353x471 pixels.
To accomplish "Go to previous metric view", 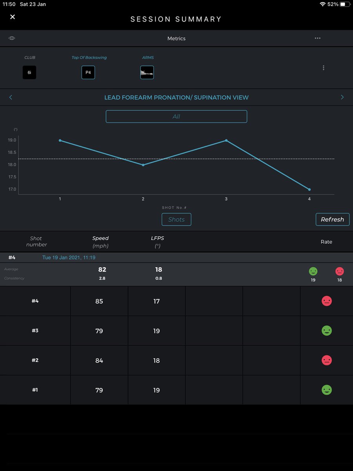I will (11, 97).
